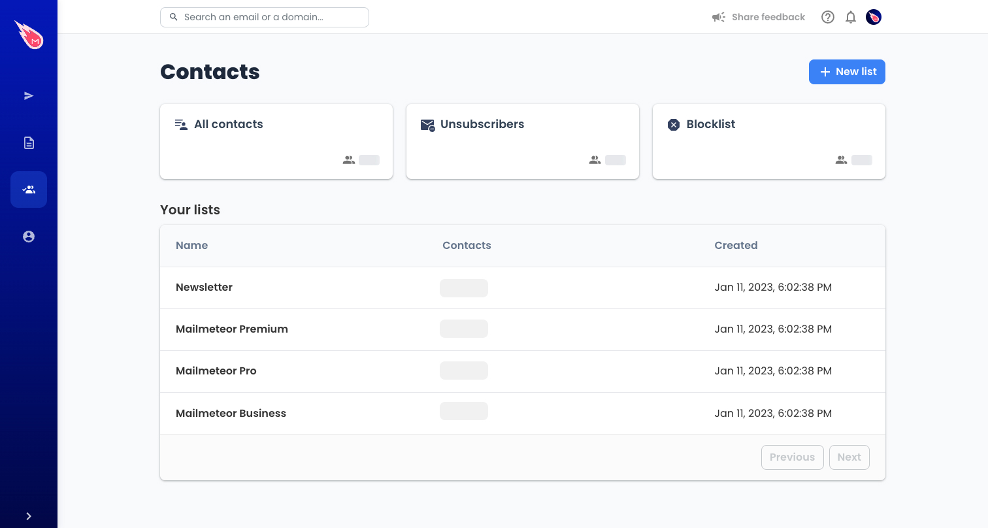
Task: Click contacts count placeholder in Newsletter row
Action: point(464,288)
